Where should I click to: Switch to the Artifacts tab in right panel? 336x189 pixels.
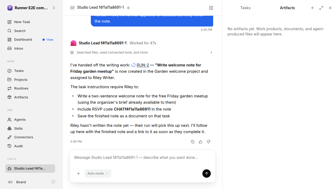point(287,8)
